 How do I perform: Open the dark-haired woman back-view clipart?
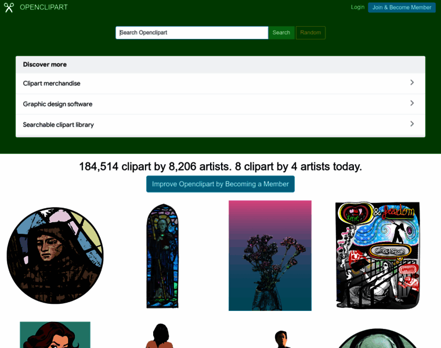tap(160, 336)
